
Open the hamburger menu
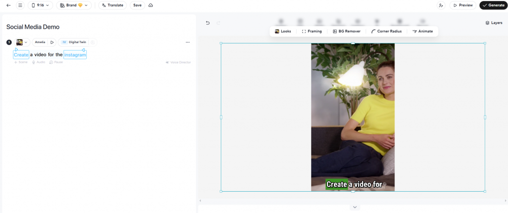pyautogui.click(x=20, y=5)
